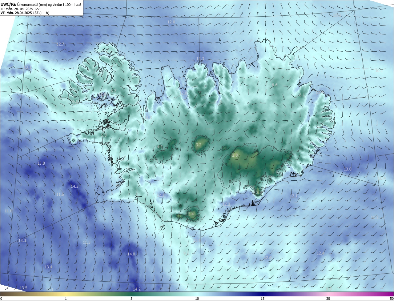Click the 13.8 value label on the map

point(41,163)
